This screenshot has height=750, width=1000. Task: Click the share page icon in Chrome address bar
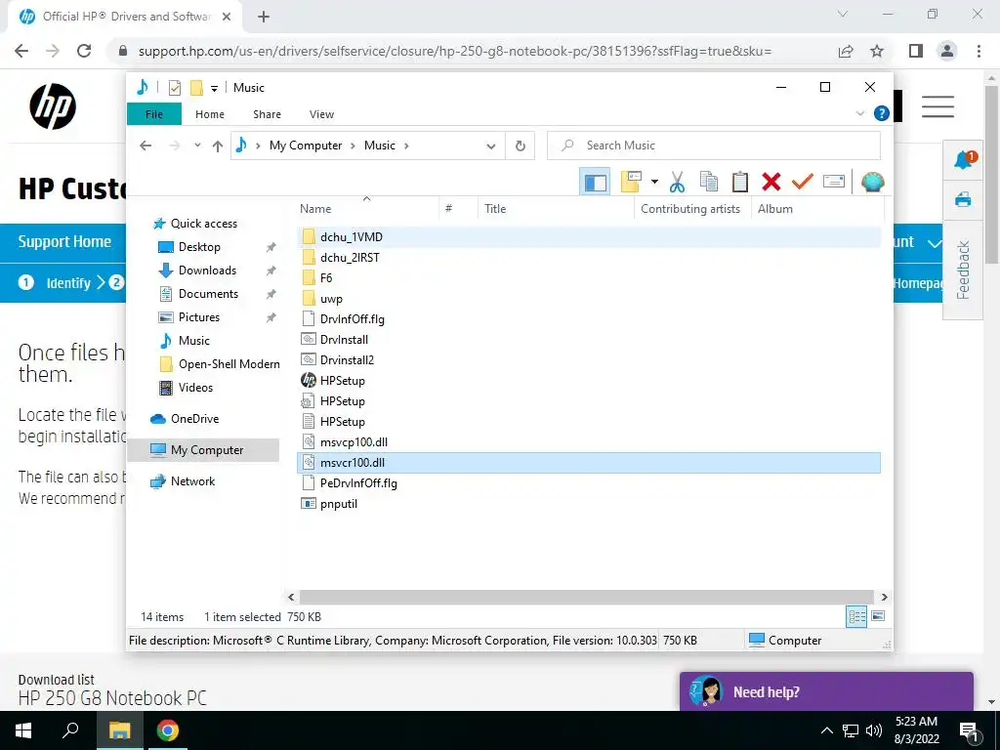846,51
